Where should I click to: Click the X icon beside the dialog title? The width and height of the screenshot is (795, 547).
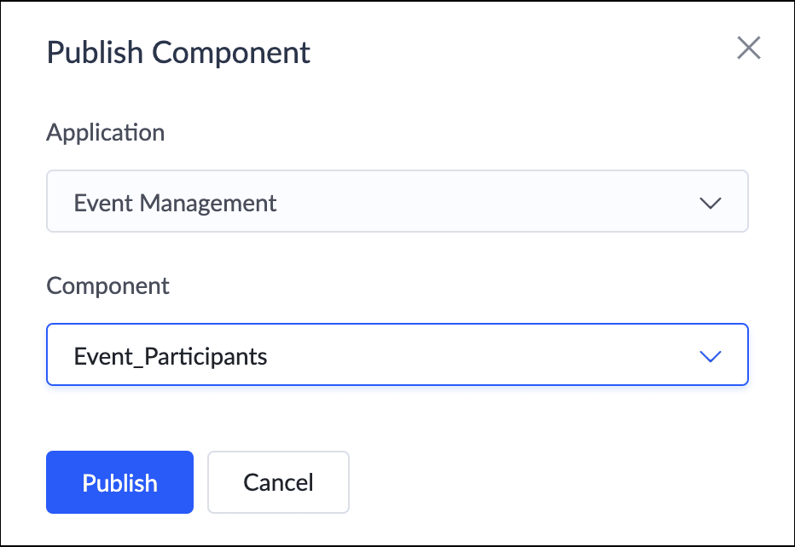pos(748,49)
